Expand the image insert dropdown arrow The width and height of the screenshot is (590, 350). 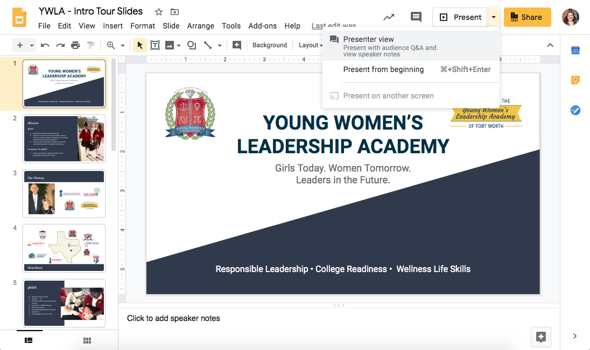pos(179,46)
